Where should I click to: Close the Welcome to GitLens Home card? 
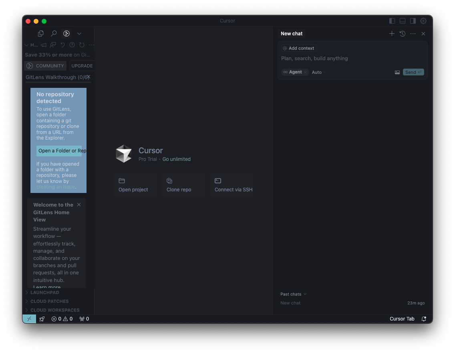pos(79,205)
